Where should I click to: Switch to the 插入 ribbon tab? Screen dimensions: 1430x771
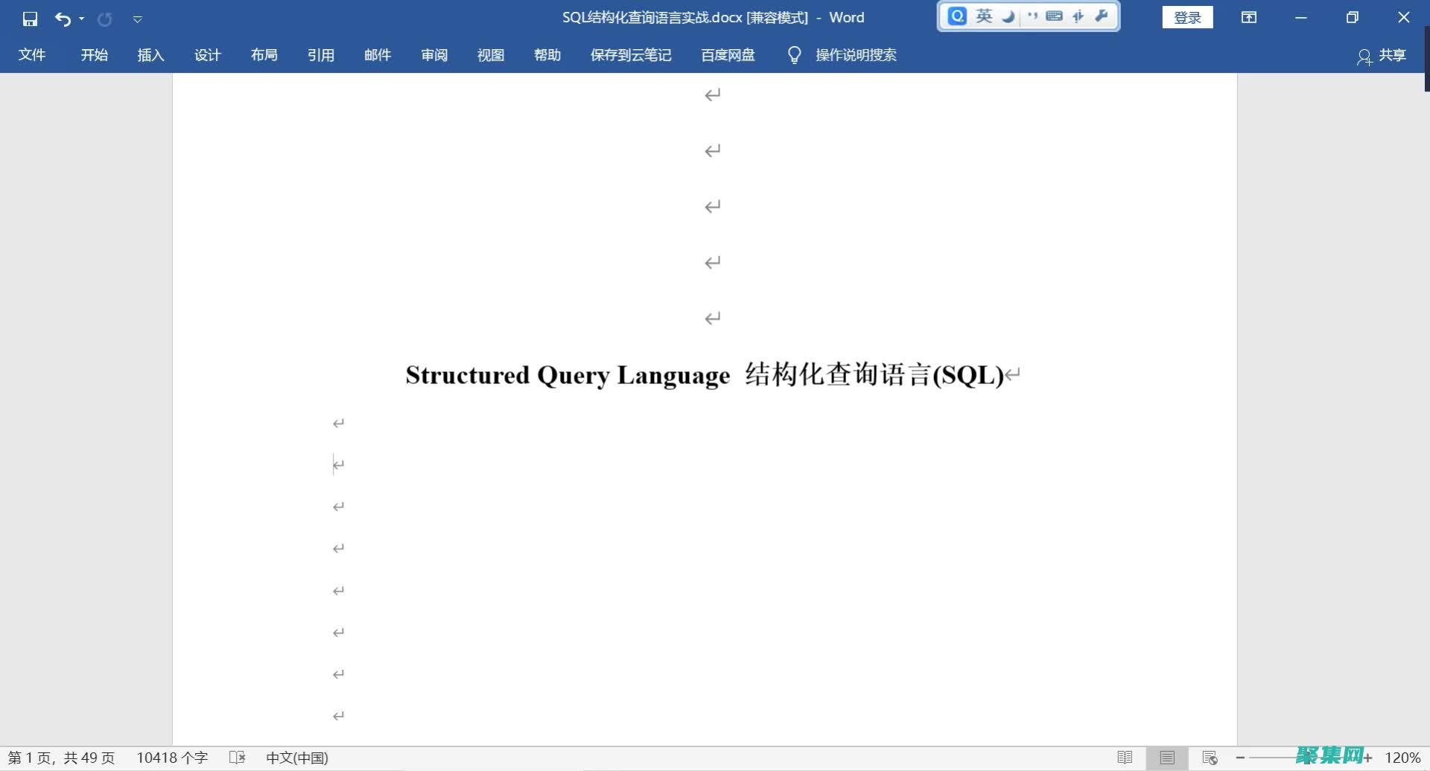150,54
